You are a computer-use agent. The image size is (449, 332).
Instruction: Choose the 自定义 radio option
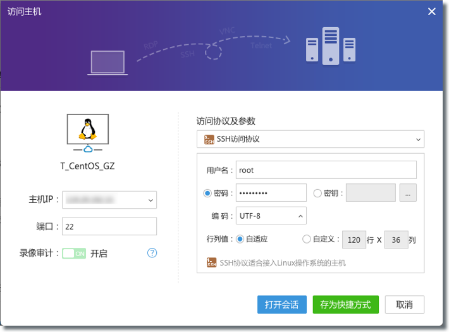(x=307, y=239)
